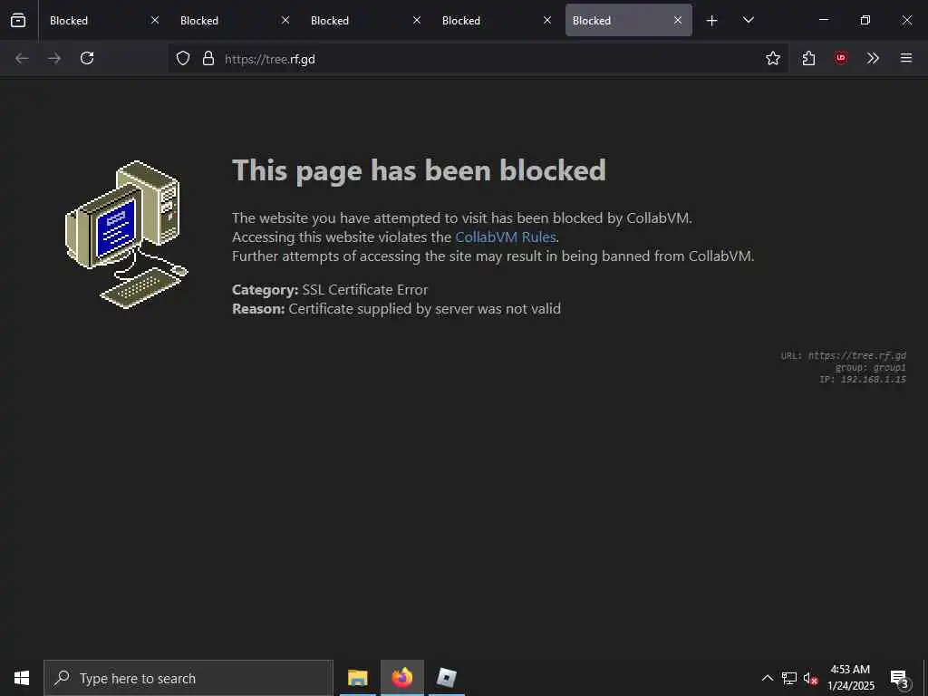The width and height of the screenshot is (928, 696).
Task: Open the Windows Start menu
Action: (22, 678)
